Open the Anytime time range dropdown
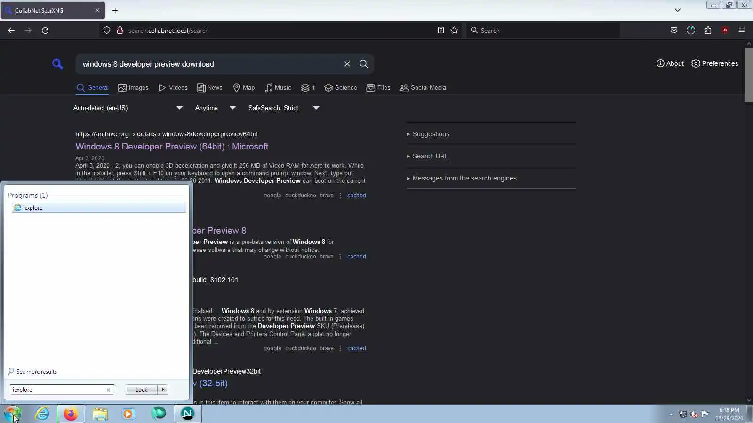This screenshot has width=753, height=423. [x=216, y=108]
